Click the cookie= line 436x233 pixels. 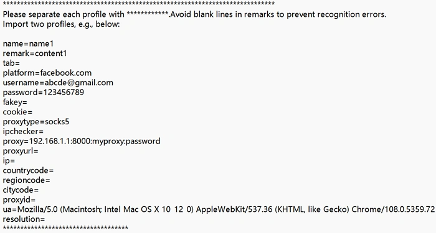[x=17, y=112]
